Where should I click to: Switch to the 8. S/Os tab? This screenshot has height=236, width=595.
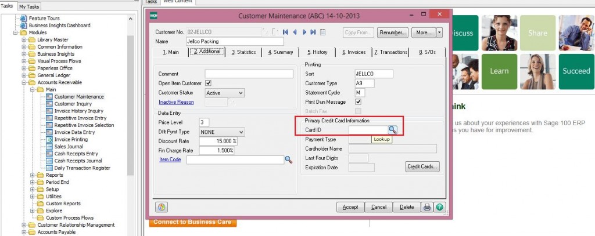pyautogui.click(x=427, y=52)
